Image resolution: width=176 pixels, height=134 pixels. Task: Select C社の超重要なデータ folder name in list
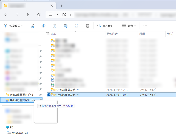67,95
